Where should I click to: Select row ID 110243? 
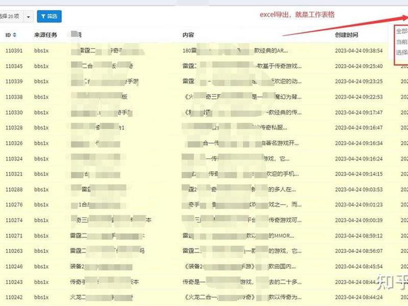coord(14,282)
